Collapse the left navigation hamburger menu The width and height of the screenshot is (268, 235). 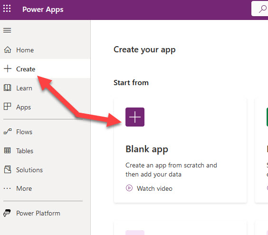coord(7,30)
